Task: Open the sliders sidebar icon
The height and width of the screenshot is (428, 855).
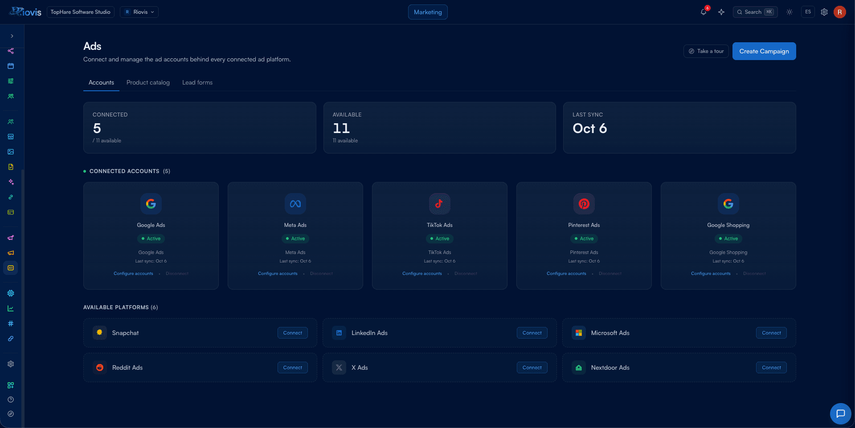Action: [11, 81]
